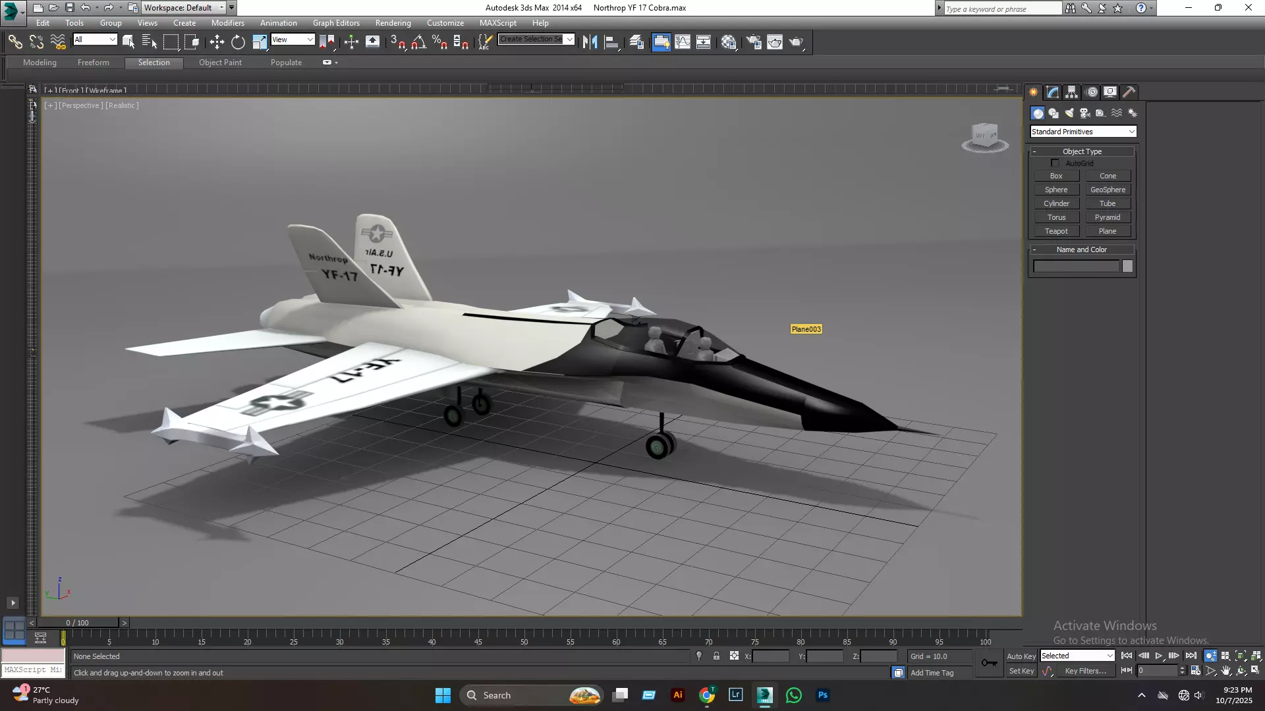Click the Render Production teapot icon
Image resolution: width=1265 pixels, height=711 pixels.
[x=796, y=42]
